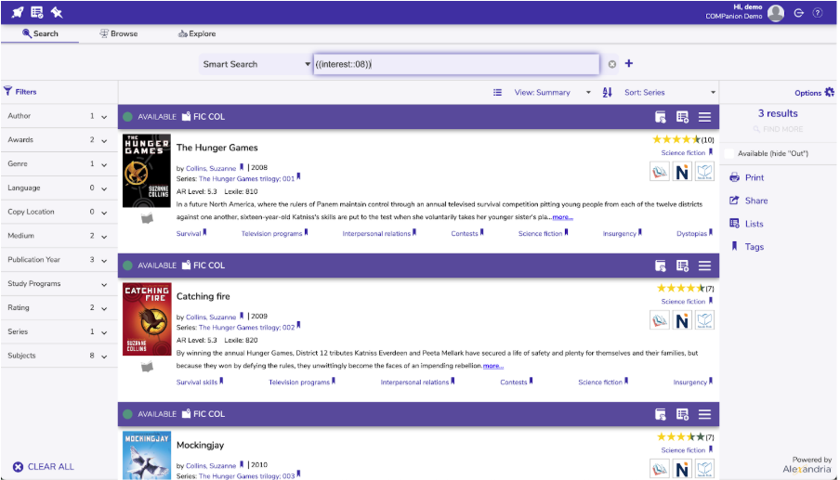Click the star rating for Mockingjay
This screenshot has width=840, height=480.
pos(680,437)
